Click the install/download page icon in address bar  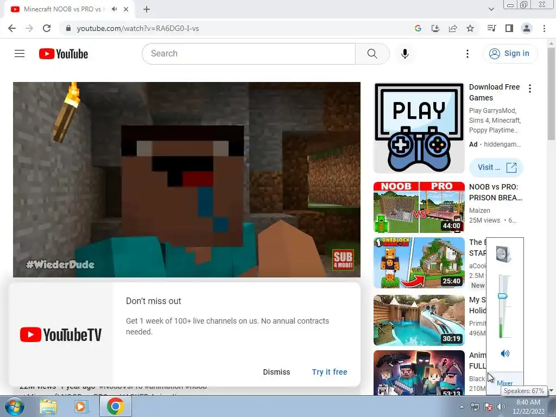(435, 28)
